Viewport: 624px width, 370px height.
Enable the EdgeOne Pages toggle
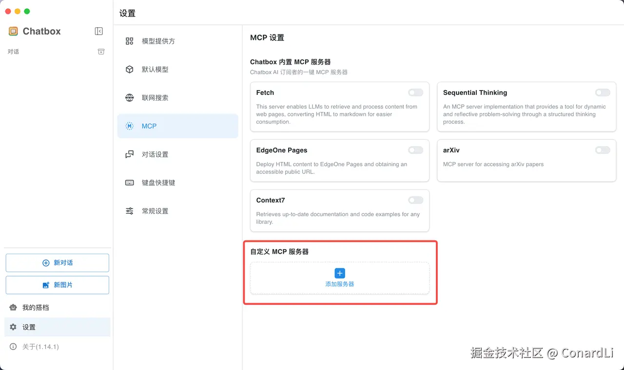click(x=416, y=150)
